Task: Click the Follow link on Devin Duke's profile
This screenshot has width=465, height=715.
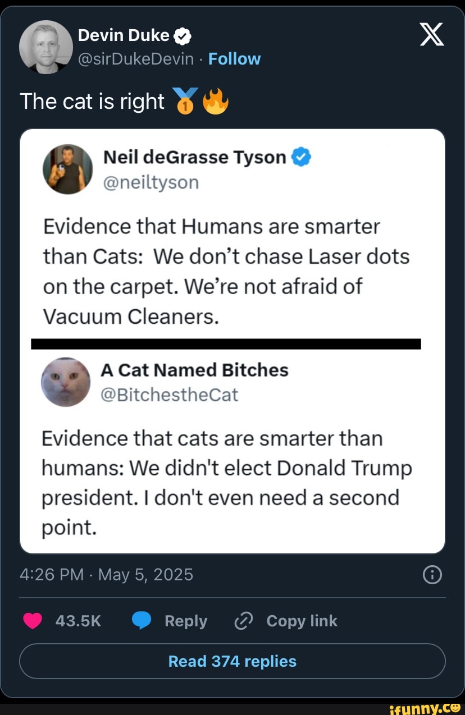Action: (x=234, y=58)
